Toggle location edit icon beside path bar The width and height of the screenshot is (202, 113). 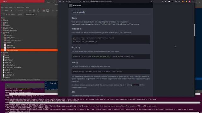click(x=3, y=15)
